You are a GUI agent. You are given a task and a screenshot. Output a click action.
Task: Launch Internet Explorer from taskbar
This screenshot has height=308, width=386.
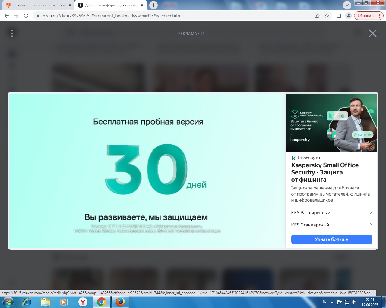(27, 302)
